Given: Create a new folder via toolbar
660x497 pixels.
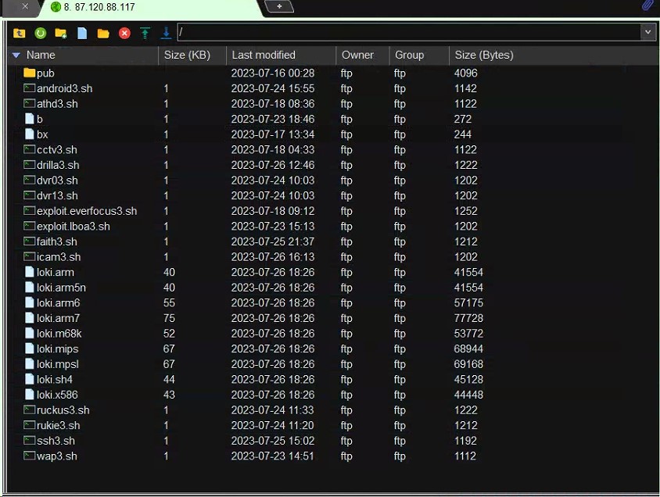Looking at the screenshot, I should pyautogui.click(x=61, y=33).
